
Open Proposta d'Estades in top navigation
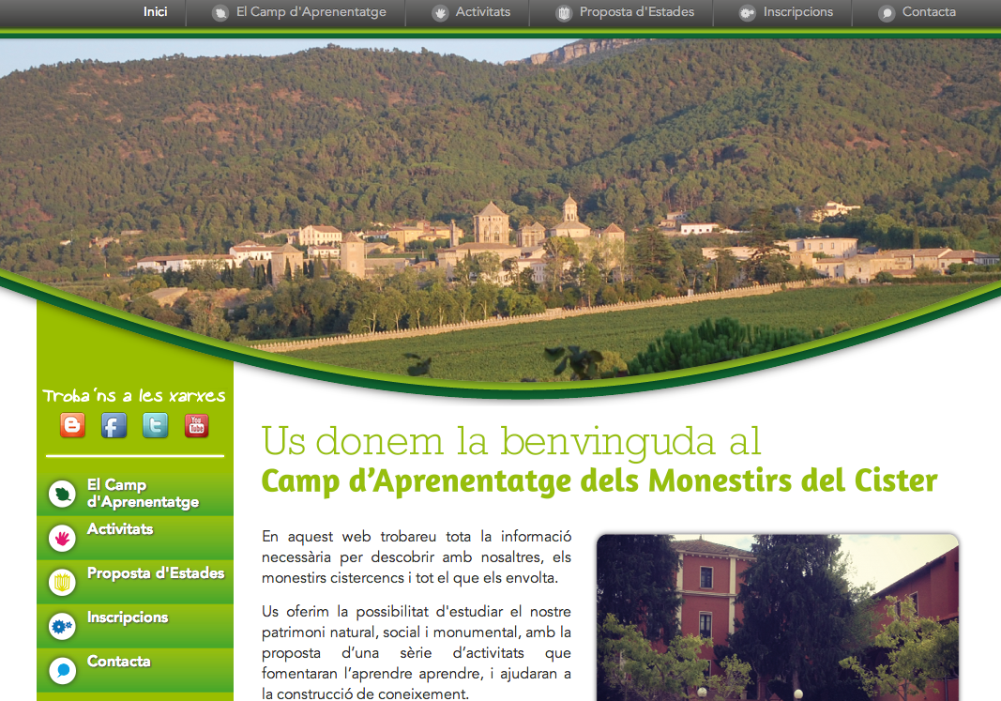636,12
